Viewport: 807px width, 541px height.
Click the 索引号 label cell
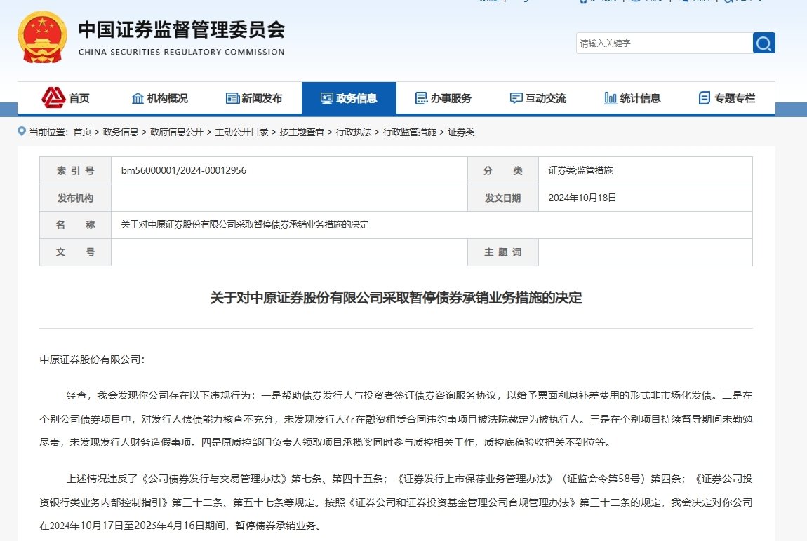coord(76,170)
